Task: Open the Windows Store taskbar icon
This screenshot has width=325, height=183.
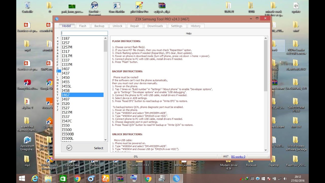Action: pos(63,178)
